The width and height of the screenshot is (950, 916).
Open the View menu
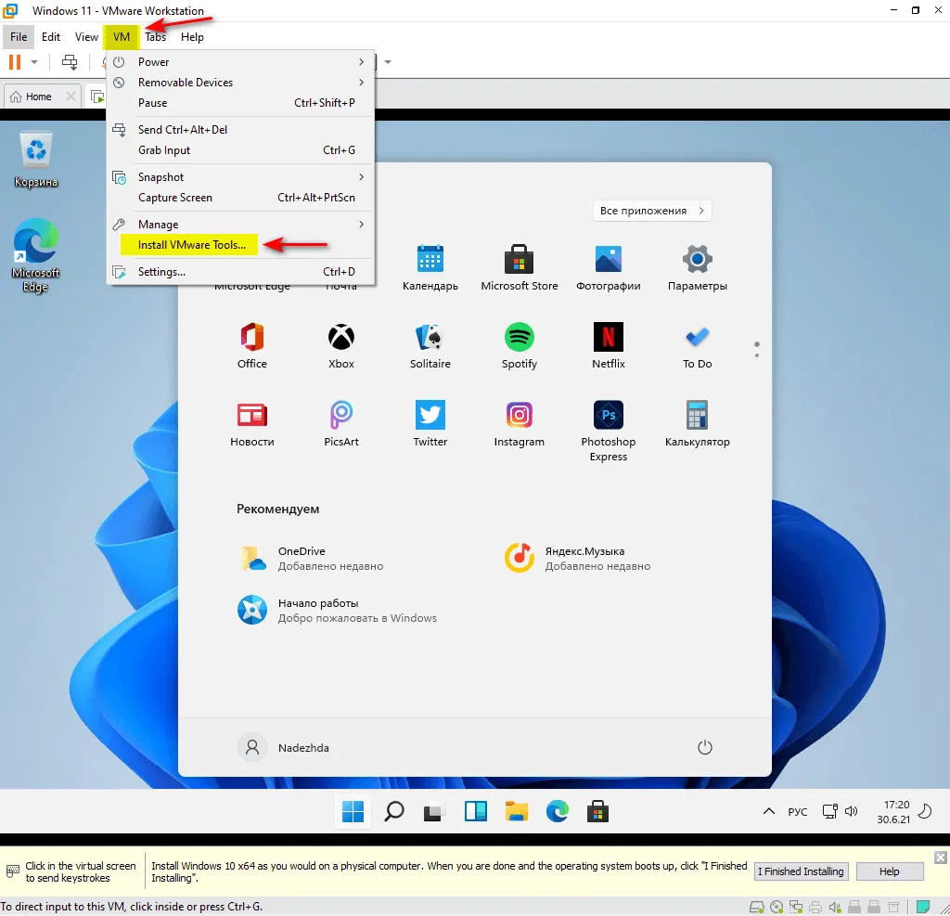(x=86, y=37)
